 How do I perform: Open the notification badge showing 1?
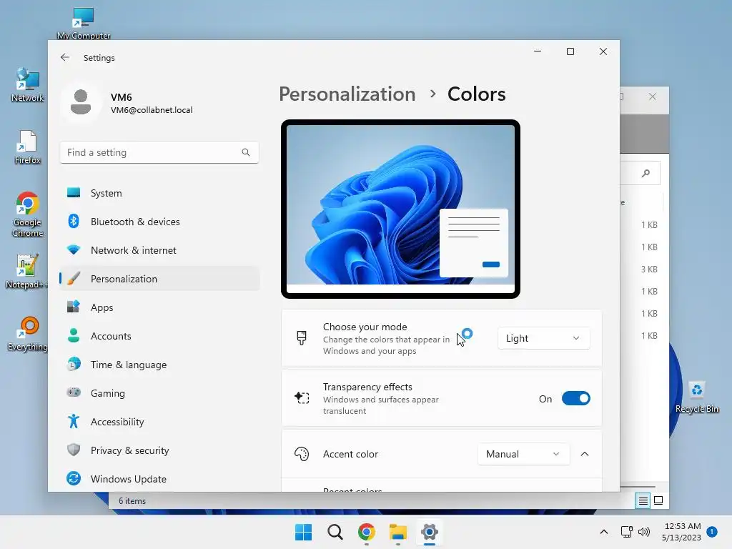712,531
